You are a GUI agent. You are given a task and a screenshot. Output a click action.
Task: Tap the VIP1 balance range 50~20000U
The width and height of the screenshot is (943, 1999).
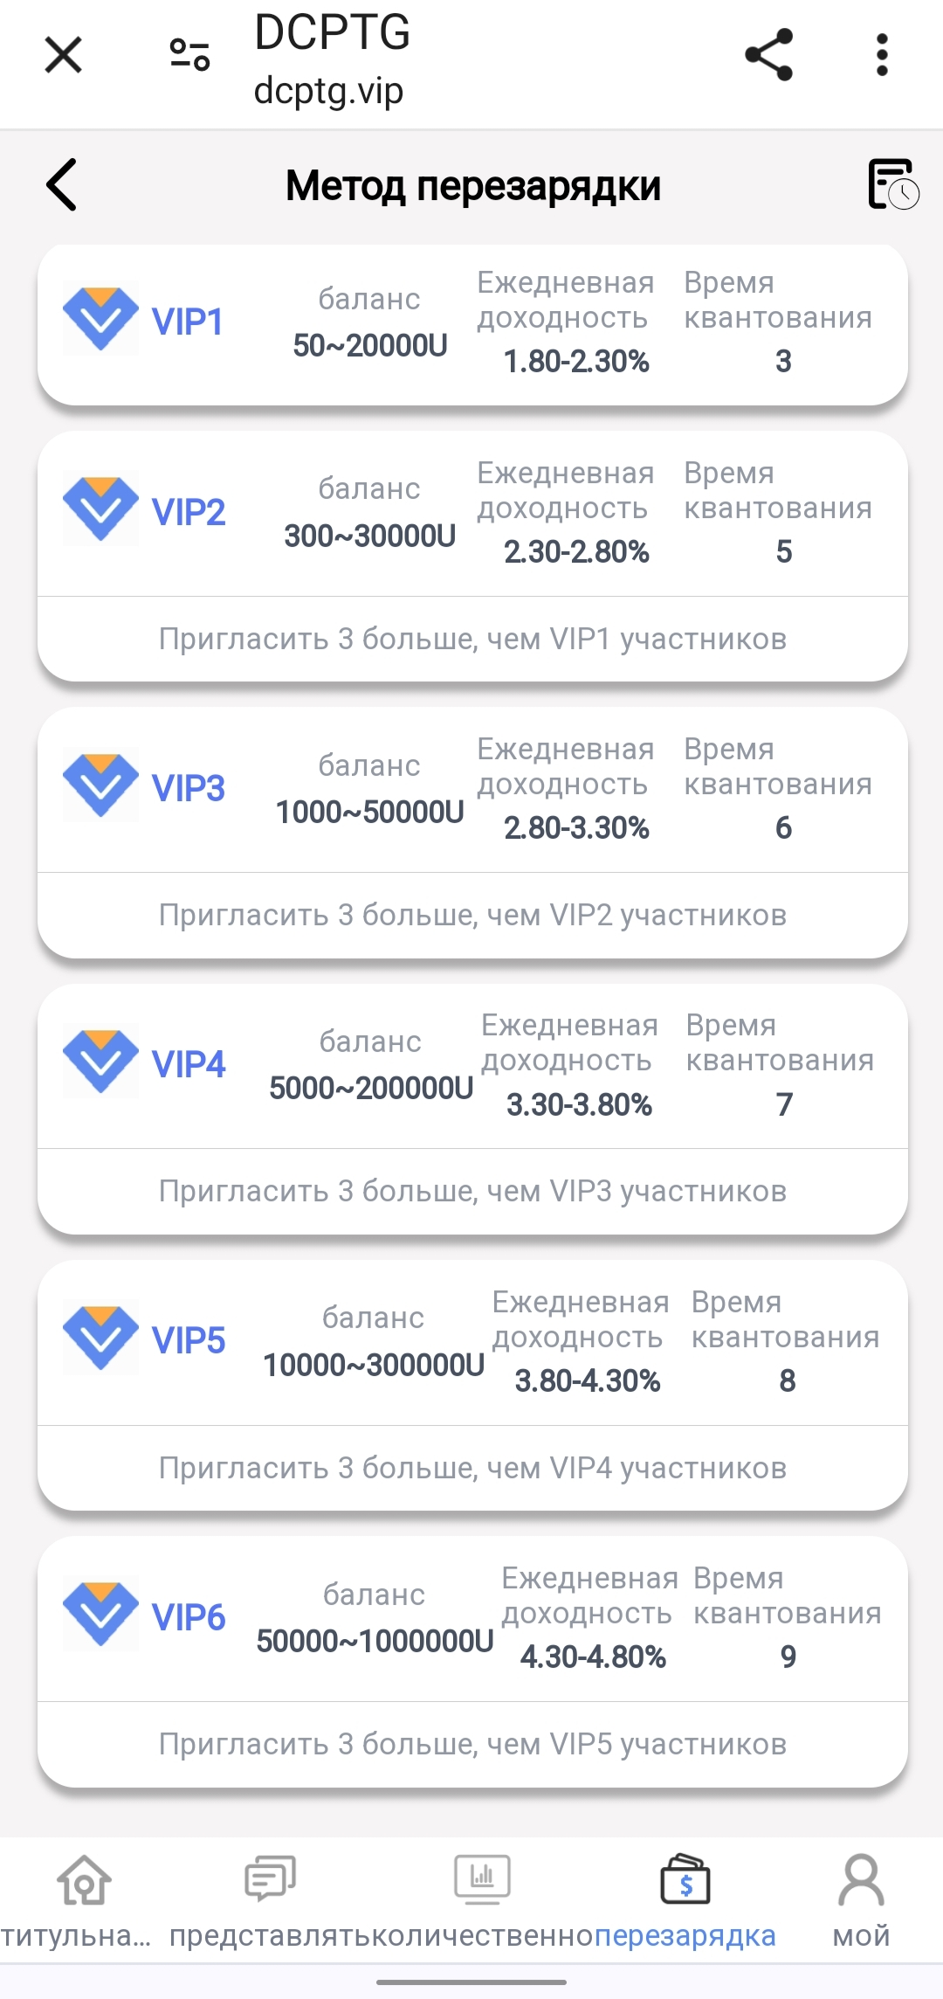[x=370, y=346]
